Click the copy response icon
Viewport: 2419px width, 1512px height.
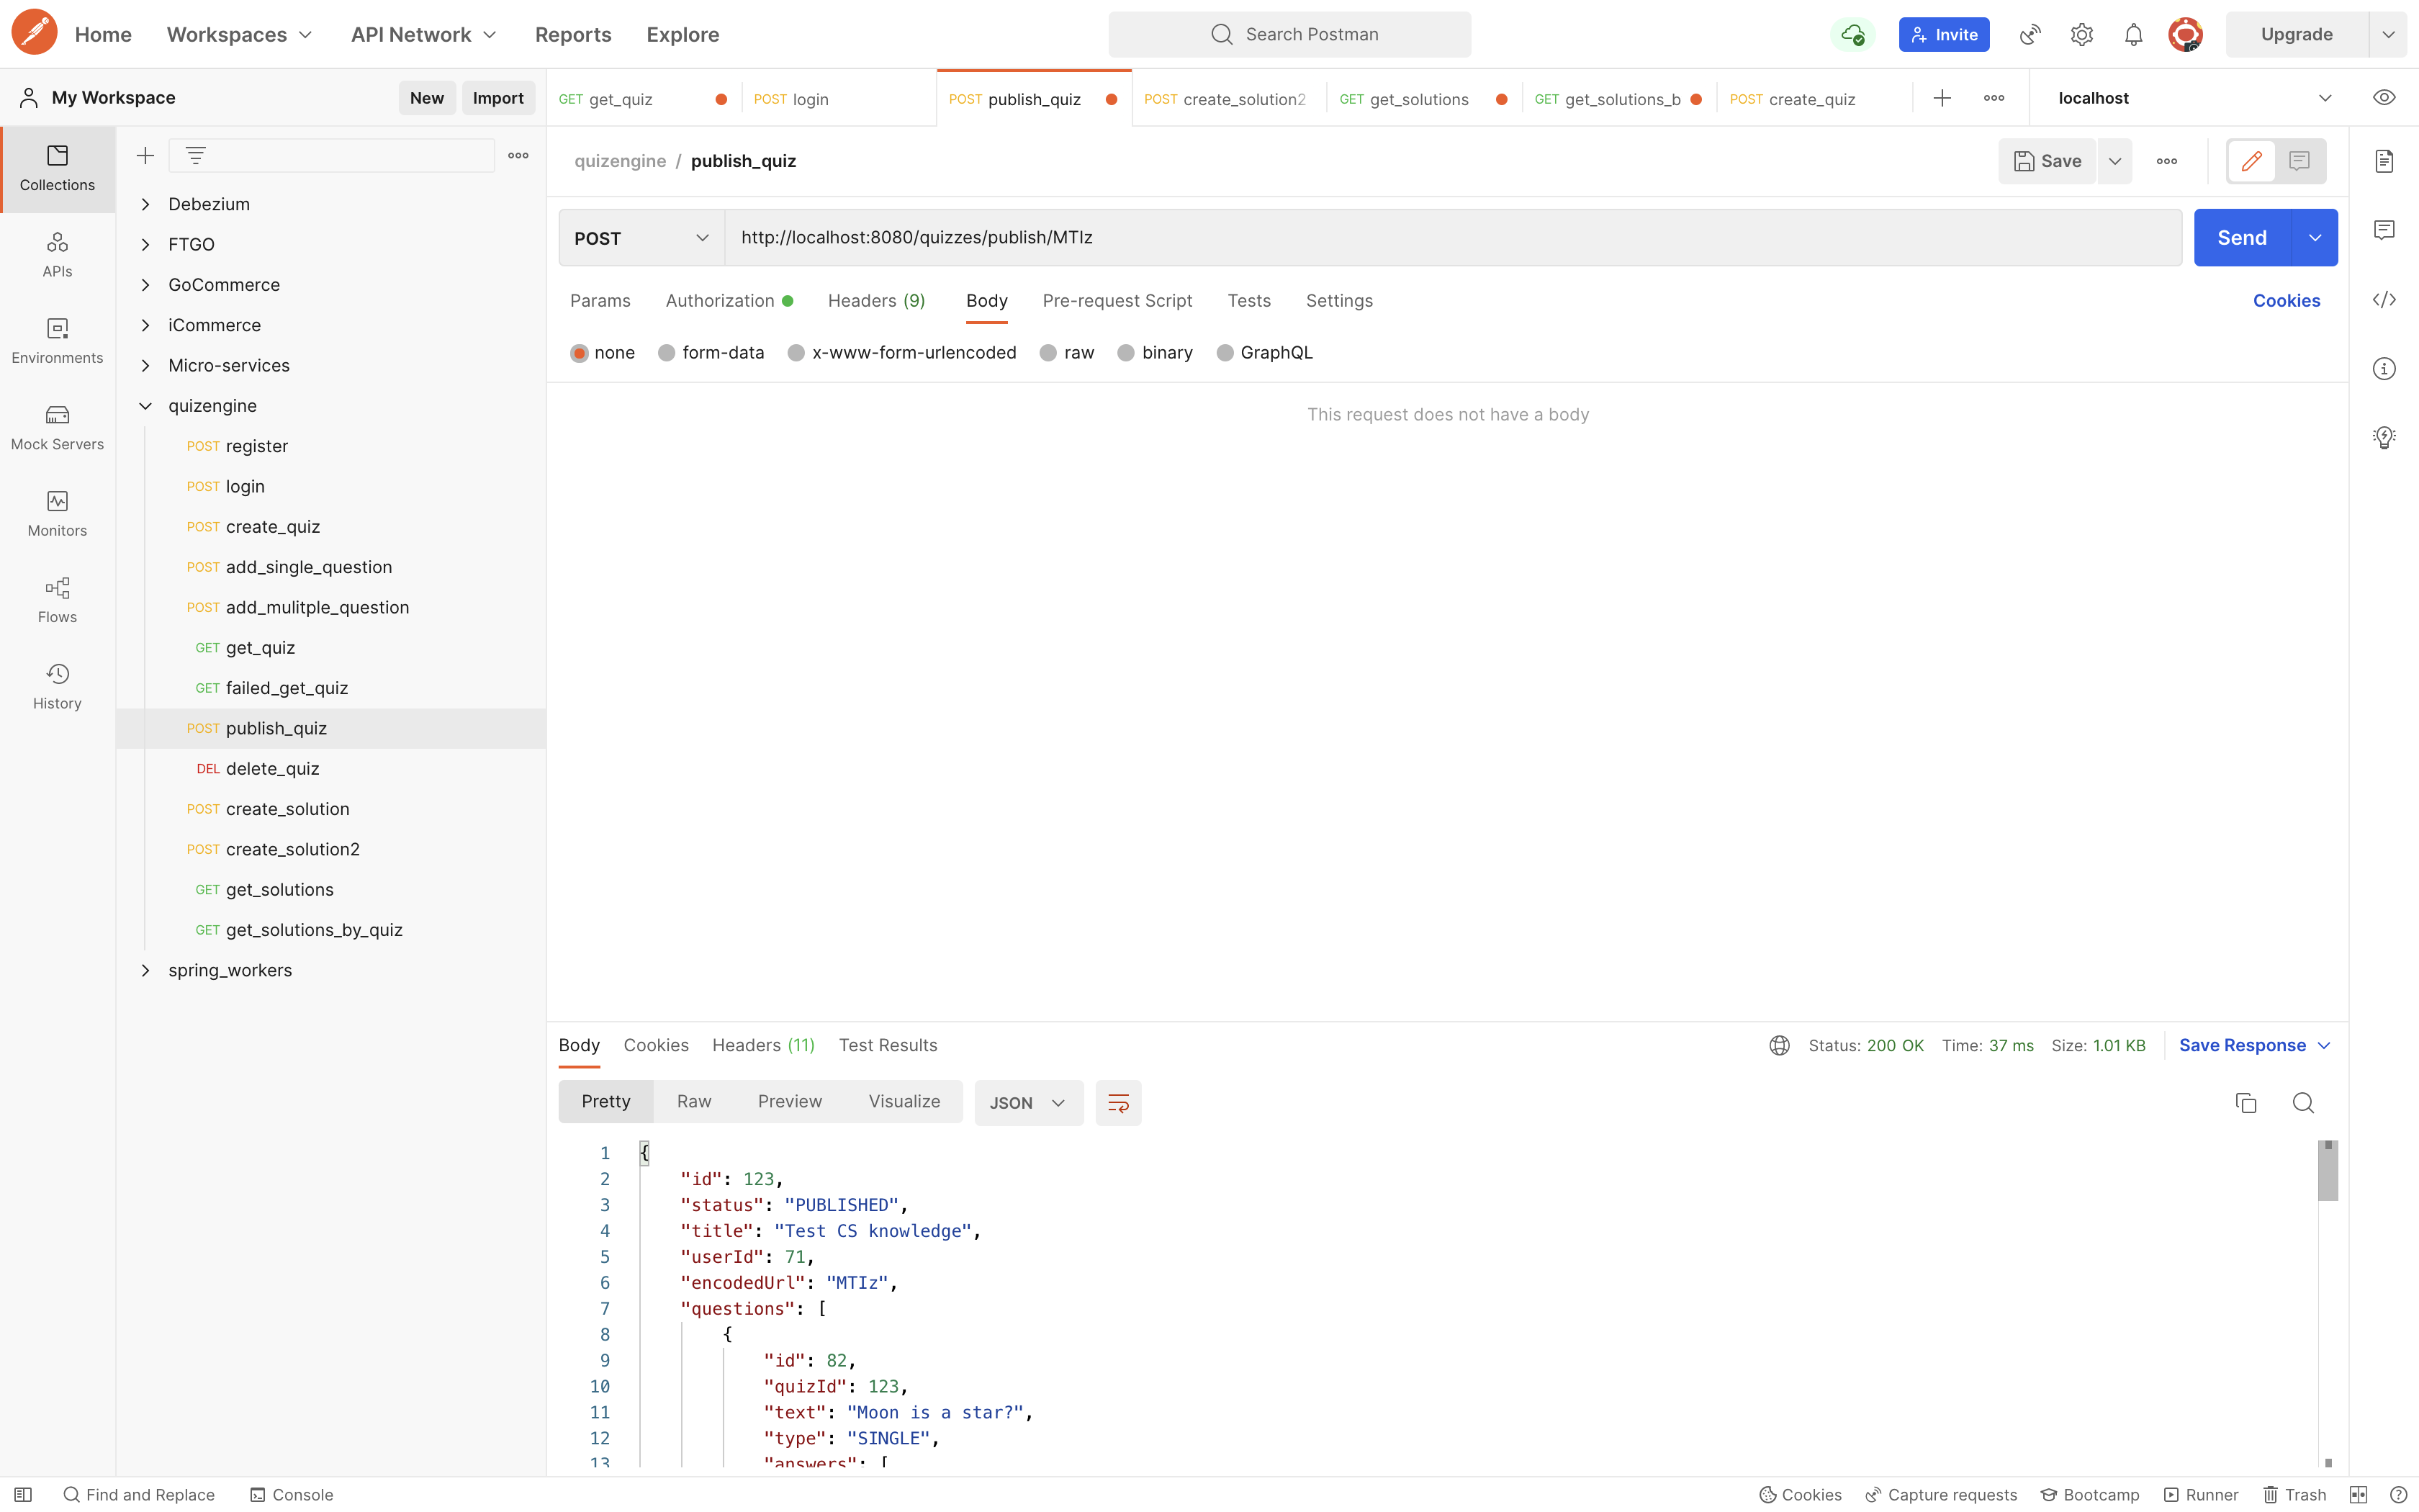coord(2245,1102)
